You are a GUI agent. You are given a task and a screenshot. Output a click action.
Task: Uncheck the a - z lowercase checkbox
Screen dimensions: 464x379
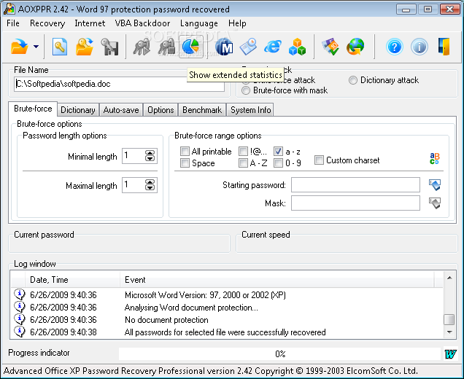tap(278, 152)
